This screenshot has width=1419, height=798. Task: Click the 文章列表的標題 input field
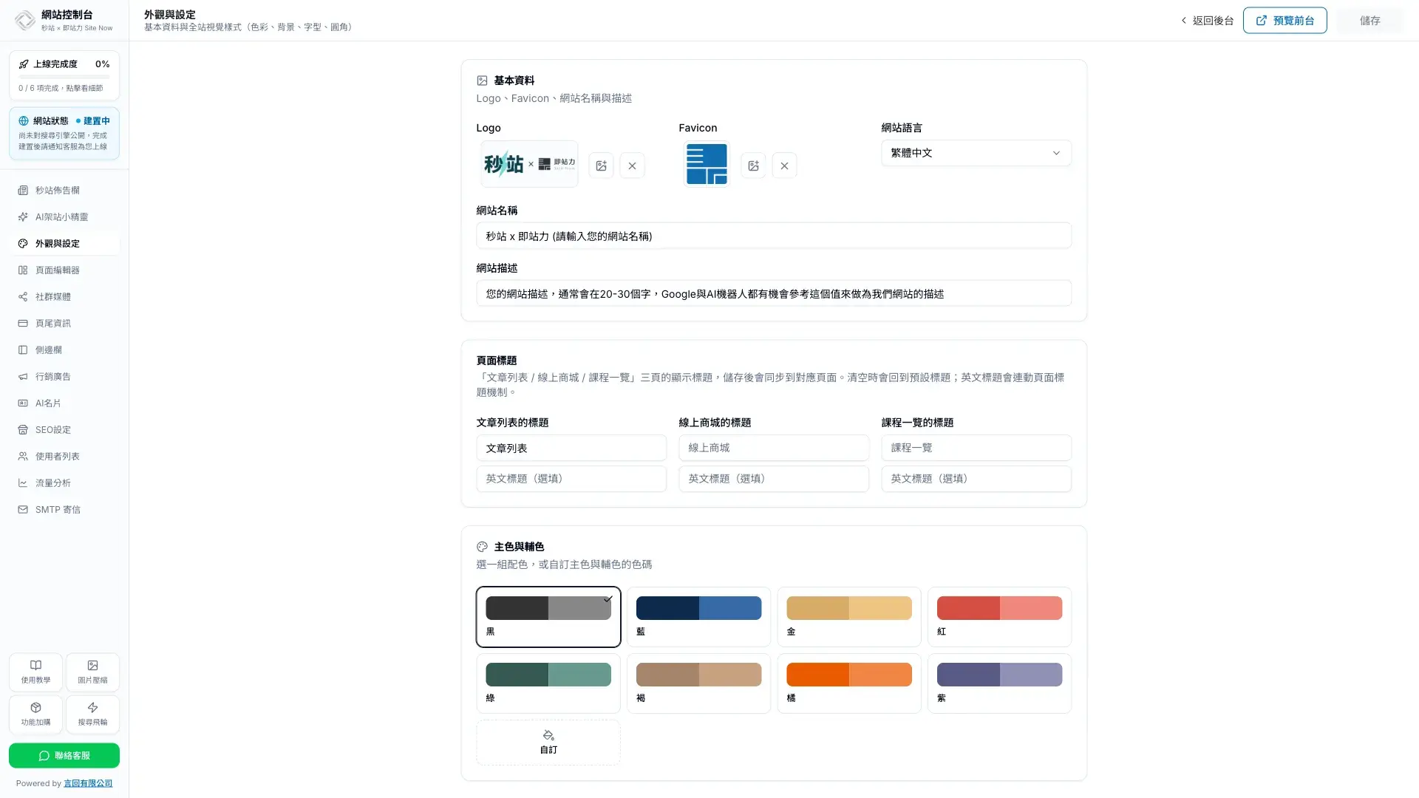pos(571,448)
